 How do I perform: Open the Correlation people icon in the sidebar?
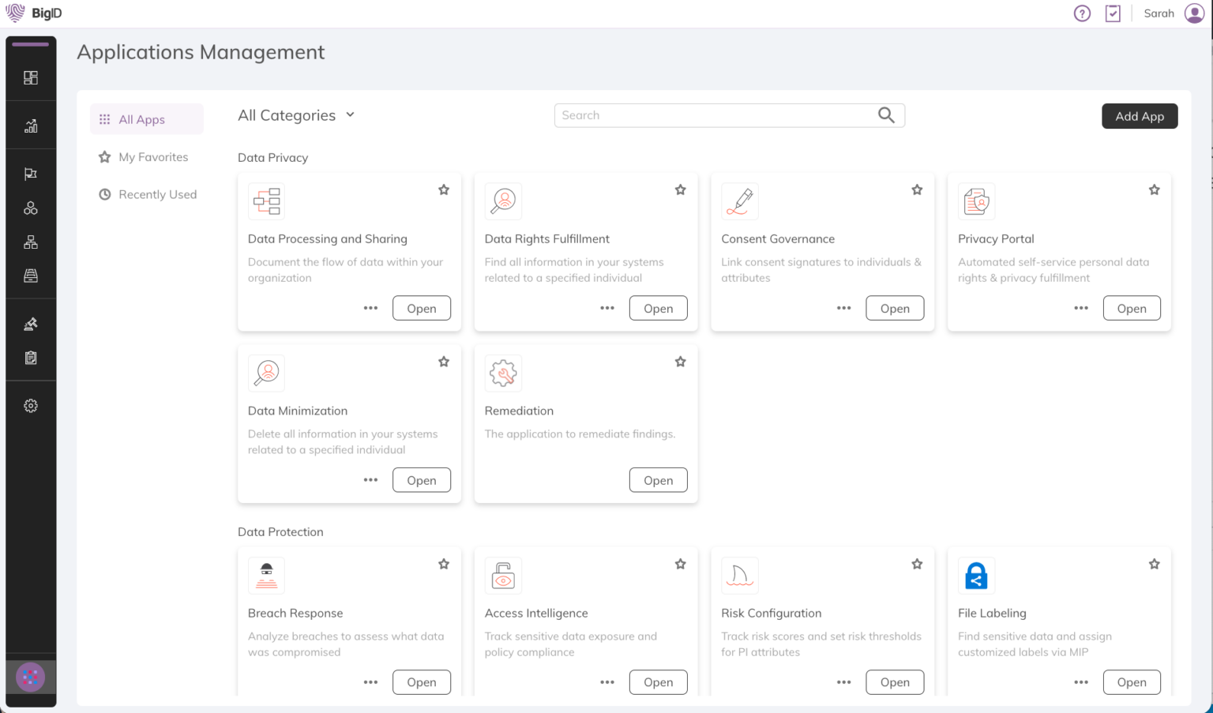pyautogui.click(x=31, y=207)
